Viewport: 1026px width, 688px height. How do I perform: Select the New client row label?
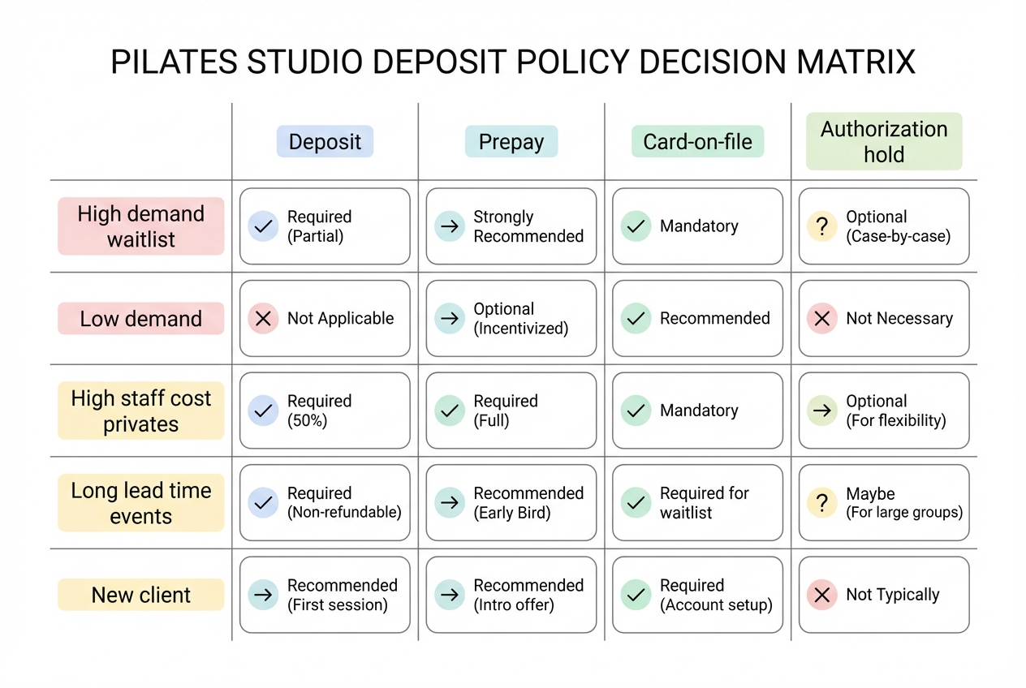[140, 595]
